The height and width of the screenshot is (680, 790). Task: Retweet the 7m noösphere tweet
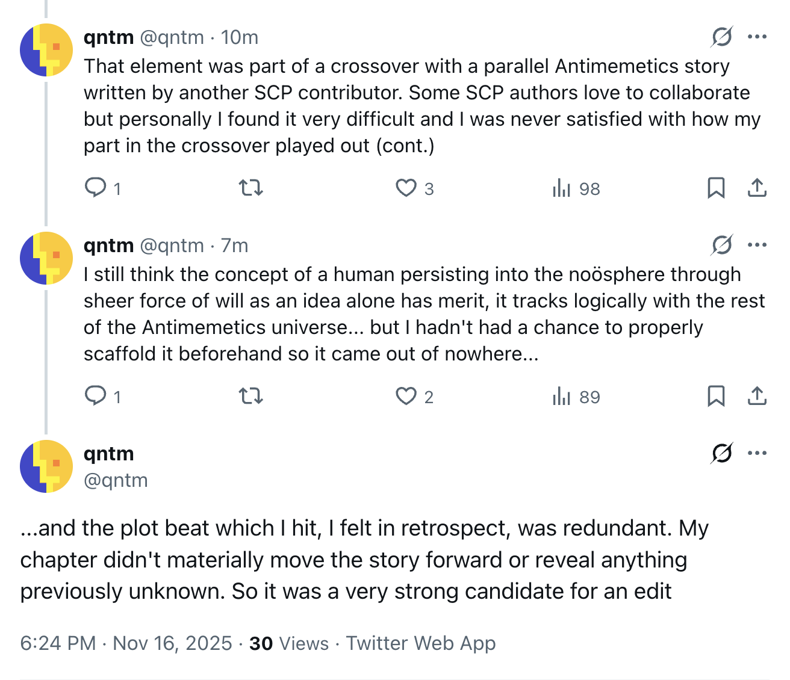250,397
